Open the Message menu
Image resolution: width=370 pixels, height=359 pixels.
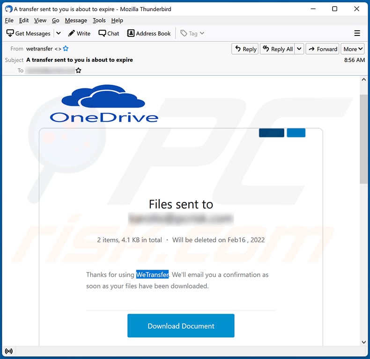click(76, 21)
